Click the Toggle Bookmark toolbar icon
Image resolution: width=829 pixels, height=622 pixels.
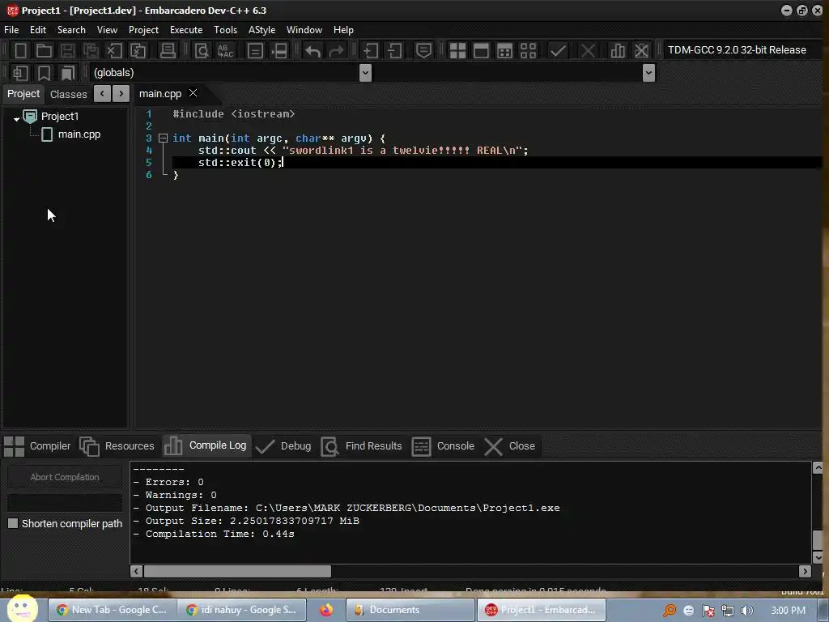click(x=44, y=73)
